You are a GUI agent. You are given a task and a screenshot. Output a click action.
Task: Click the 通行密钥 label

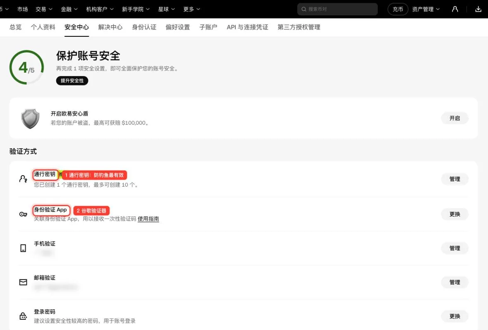click(45, 174)
